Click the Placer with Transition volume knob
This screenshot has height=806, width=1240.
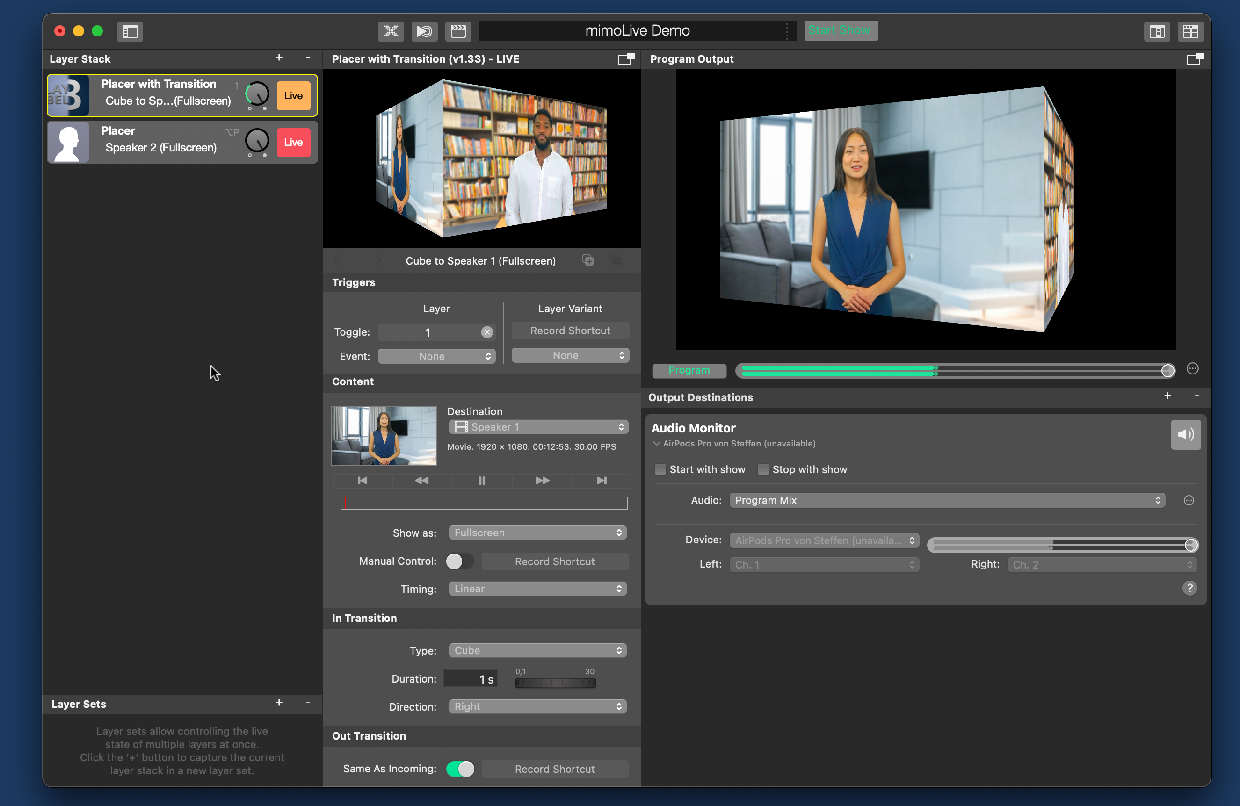(x=257, y=94)
